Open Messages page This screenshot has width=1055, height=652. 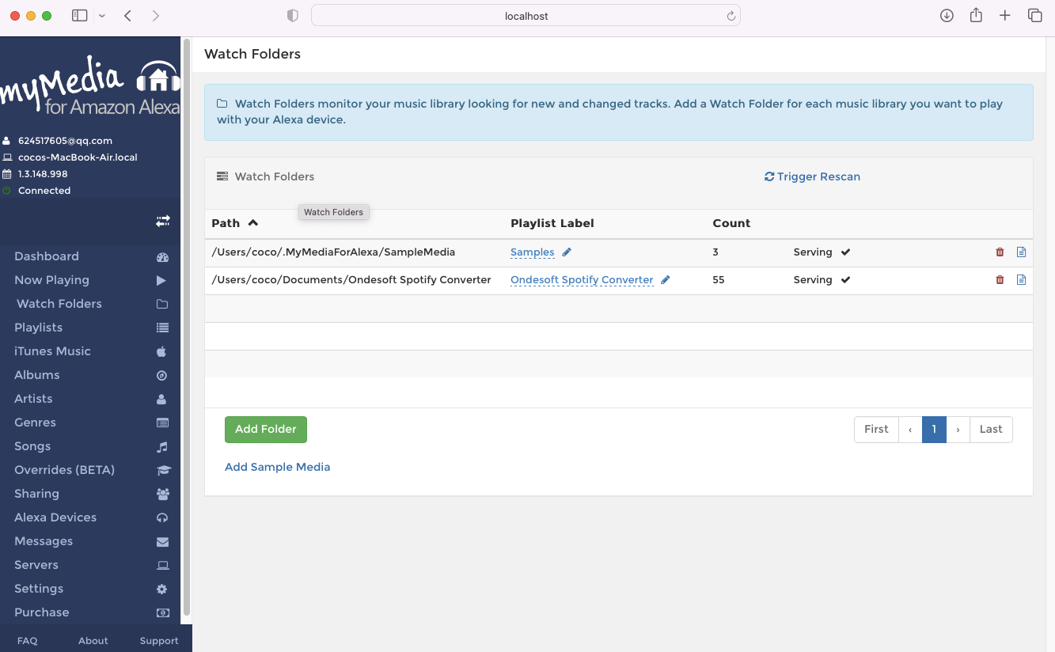pos(44,541)
